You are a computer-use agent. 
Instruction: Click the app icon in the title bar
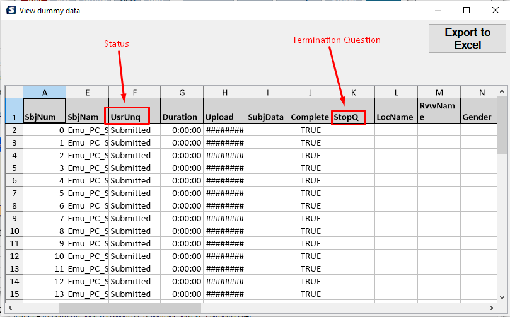pyautogui.click(x=11, y=10)
